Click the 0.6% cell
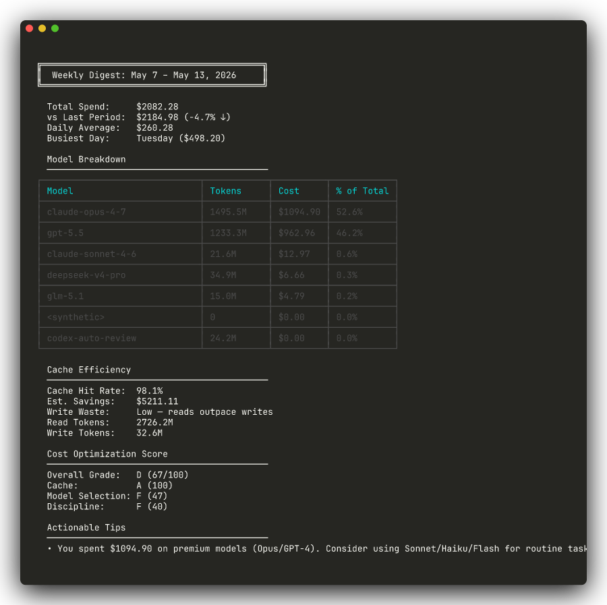The image size is (607, 605). click(347, 254)
